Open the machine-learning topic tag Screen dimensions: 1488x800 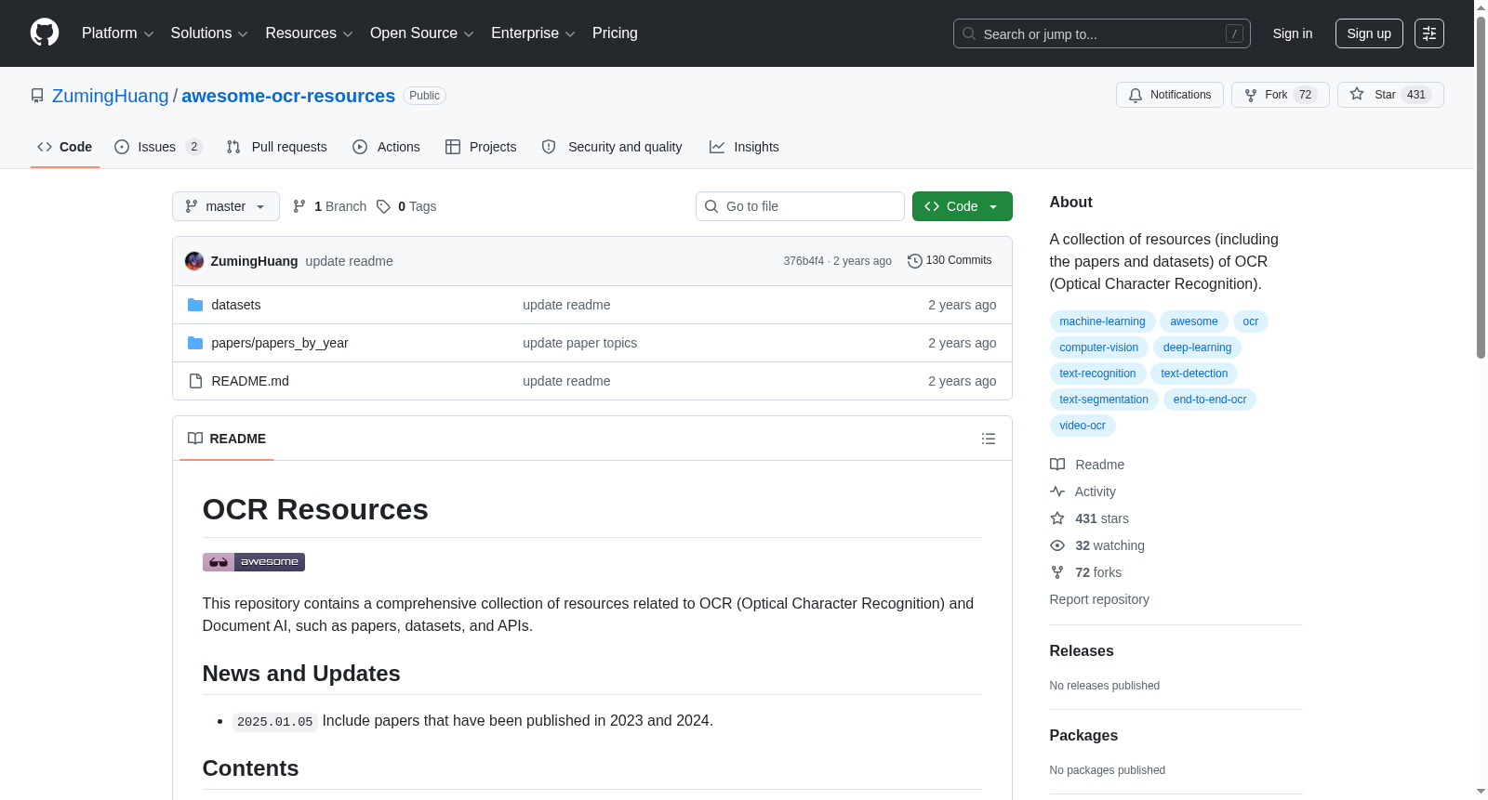(1102, 321)
